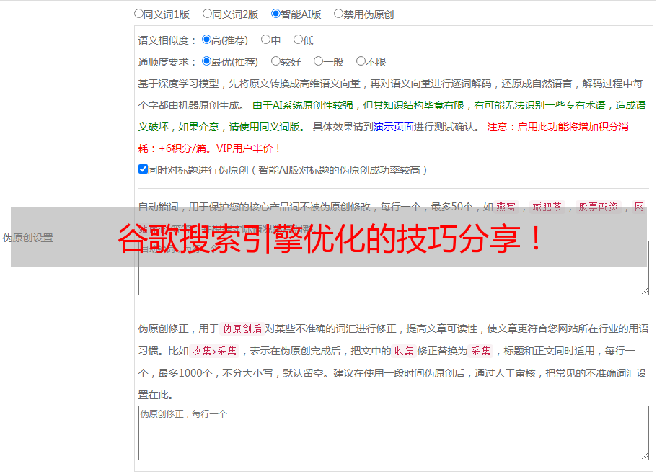
Task: Set 通顺度要求 to 一般
Action: 319,61
